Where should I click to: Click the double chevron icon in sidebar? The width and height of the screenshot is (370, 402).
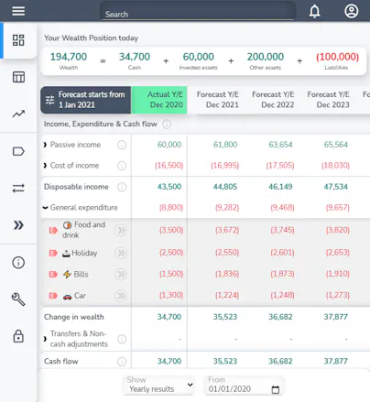(x=18, y=225)
